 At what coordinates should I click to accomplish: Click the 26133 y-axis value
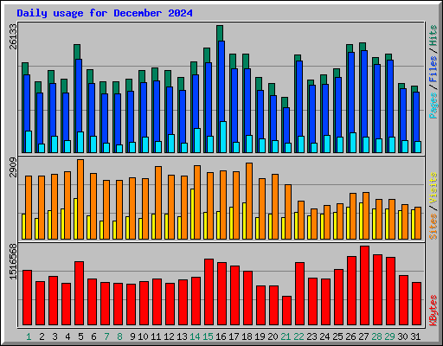point(13,36)
